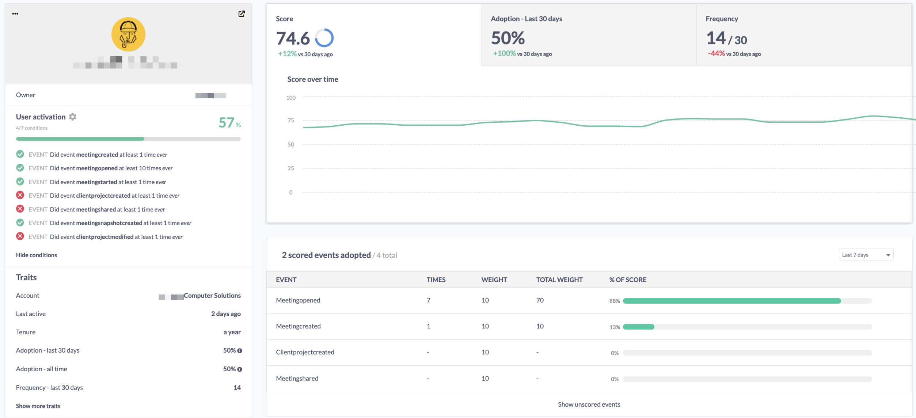Sort by TOTAL WEIGHT column header
Screen dimensions: 916x418
coord(559,280)
